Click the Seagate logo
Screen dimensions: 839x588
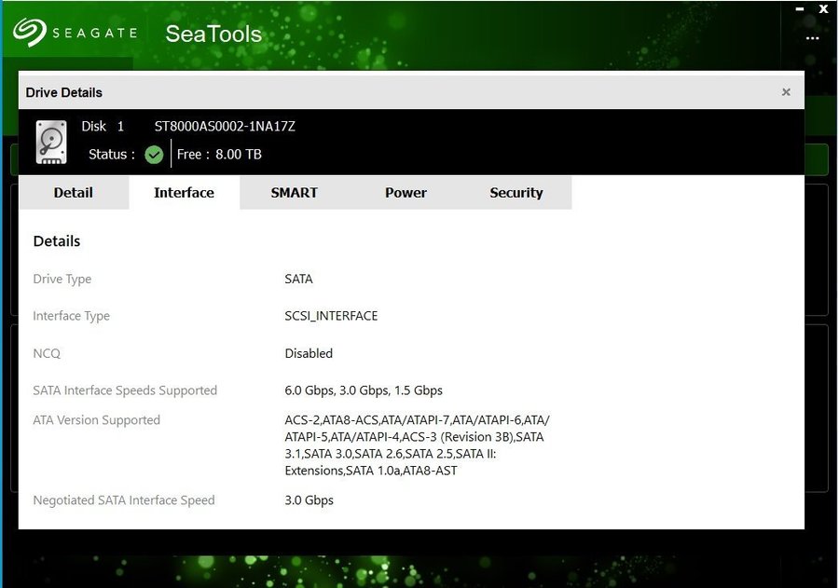click(75, 33)
